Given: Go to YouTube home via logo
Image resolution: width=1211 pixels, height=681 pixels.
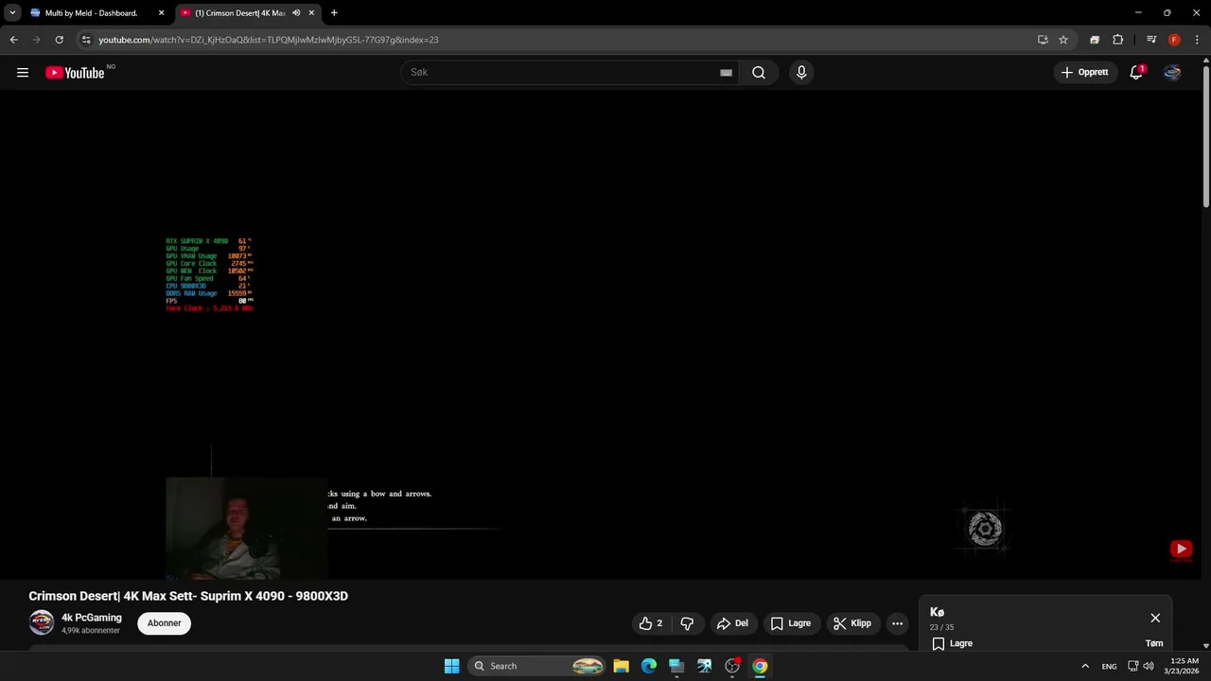Looking at the screenshot, I should (75, 73).
